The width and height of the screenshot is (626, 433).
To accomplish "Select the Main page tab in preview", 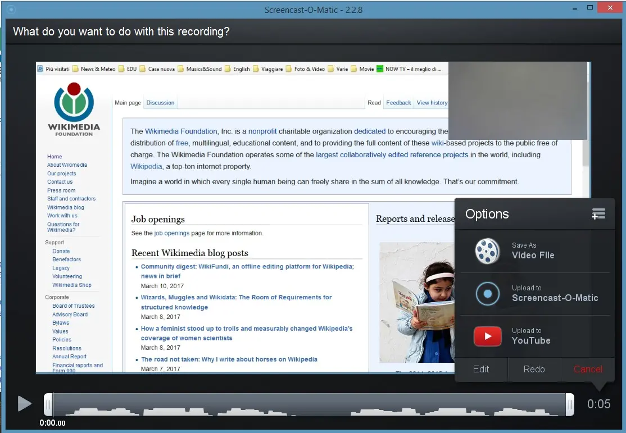I will (128, 103).
